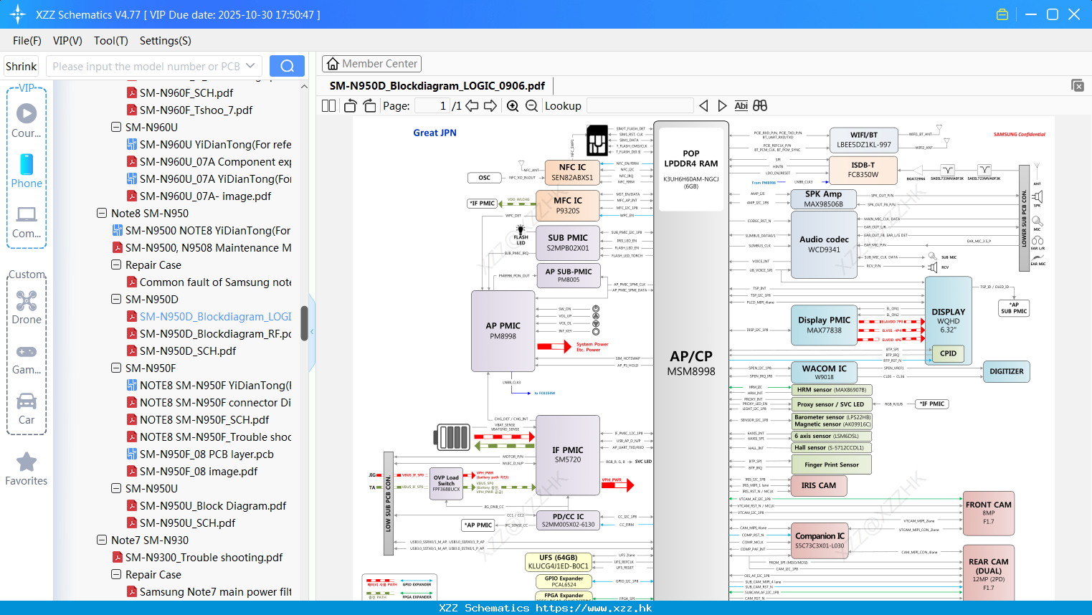Rotate the page clockwise

pyautogui.click(x=369, y=105)
